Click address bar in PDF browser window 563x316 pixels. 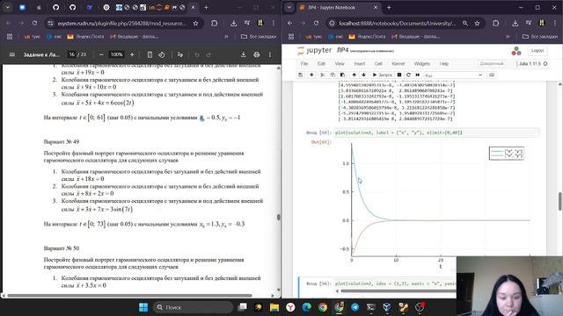[x=122, y=23]
